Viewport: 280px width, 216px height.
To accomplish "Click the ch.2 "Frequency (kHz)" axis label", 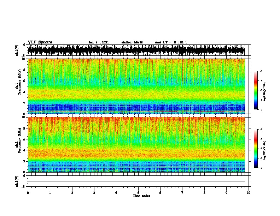I will point(20,140).
